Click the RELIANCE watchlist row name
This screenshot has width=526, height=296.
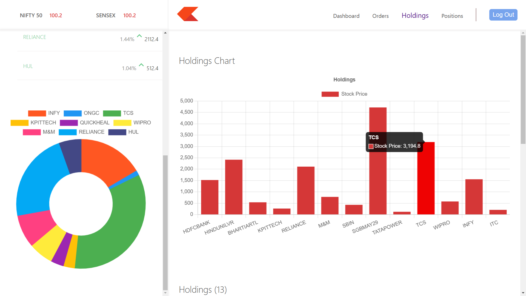click(x=35, y=37)
